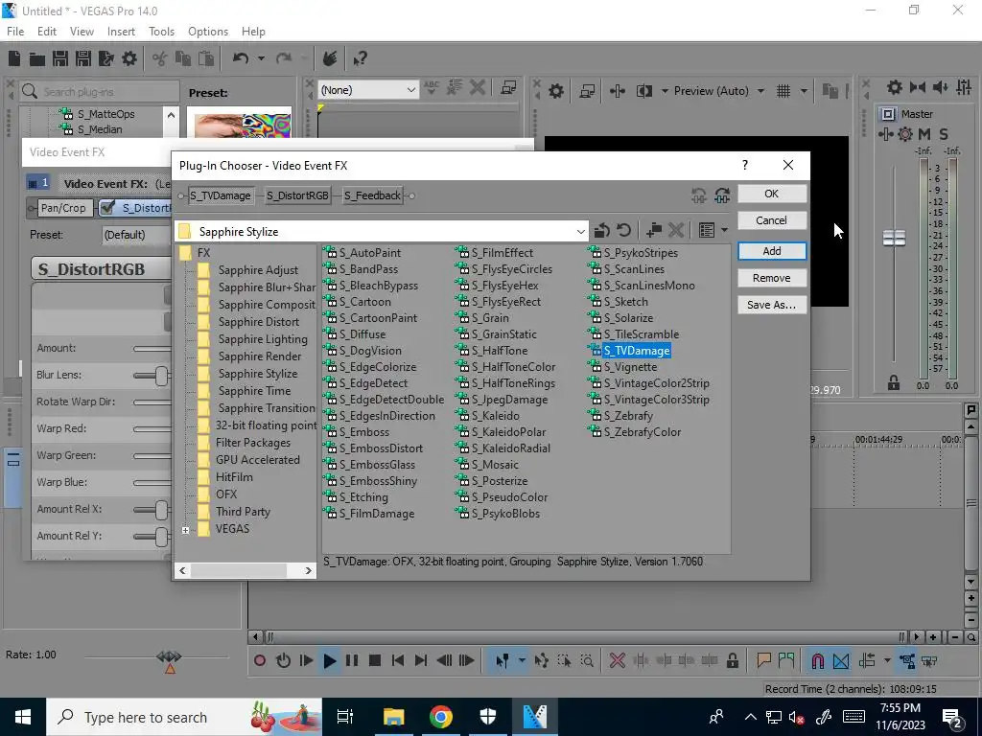This screenshot has width=982, height=736.
Task: Toggle Ignore Event Grouping icon
Action: coord(929,660)
